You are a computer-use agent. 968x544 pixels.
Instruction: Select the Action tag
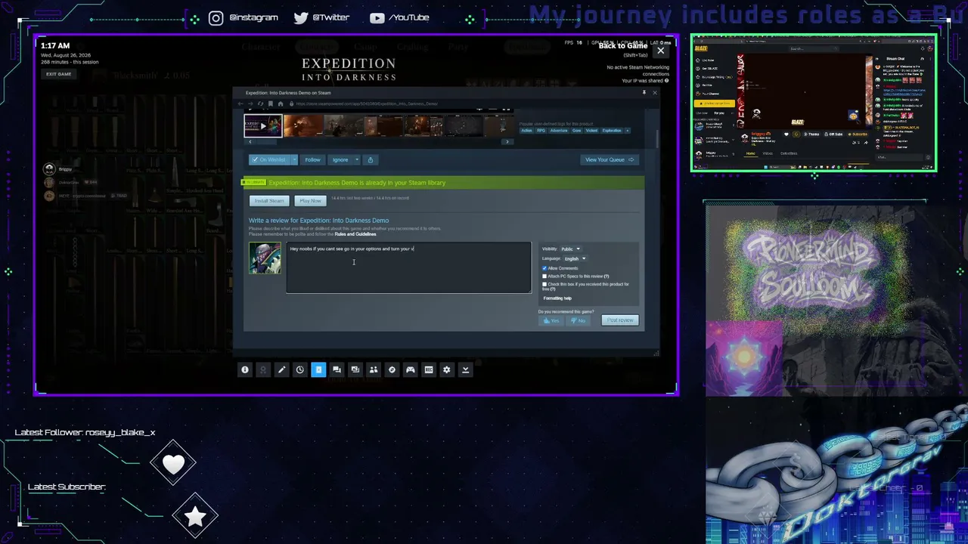pyautogui.click(x=526, y=131)
